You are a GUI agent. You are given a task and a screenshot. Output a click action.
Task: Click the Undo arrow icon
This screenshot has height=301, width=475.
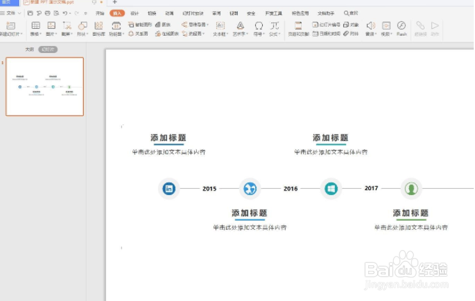point(65,13)
